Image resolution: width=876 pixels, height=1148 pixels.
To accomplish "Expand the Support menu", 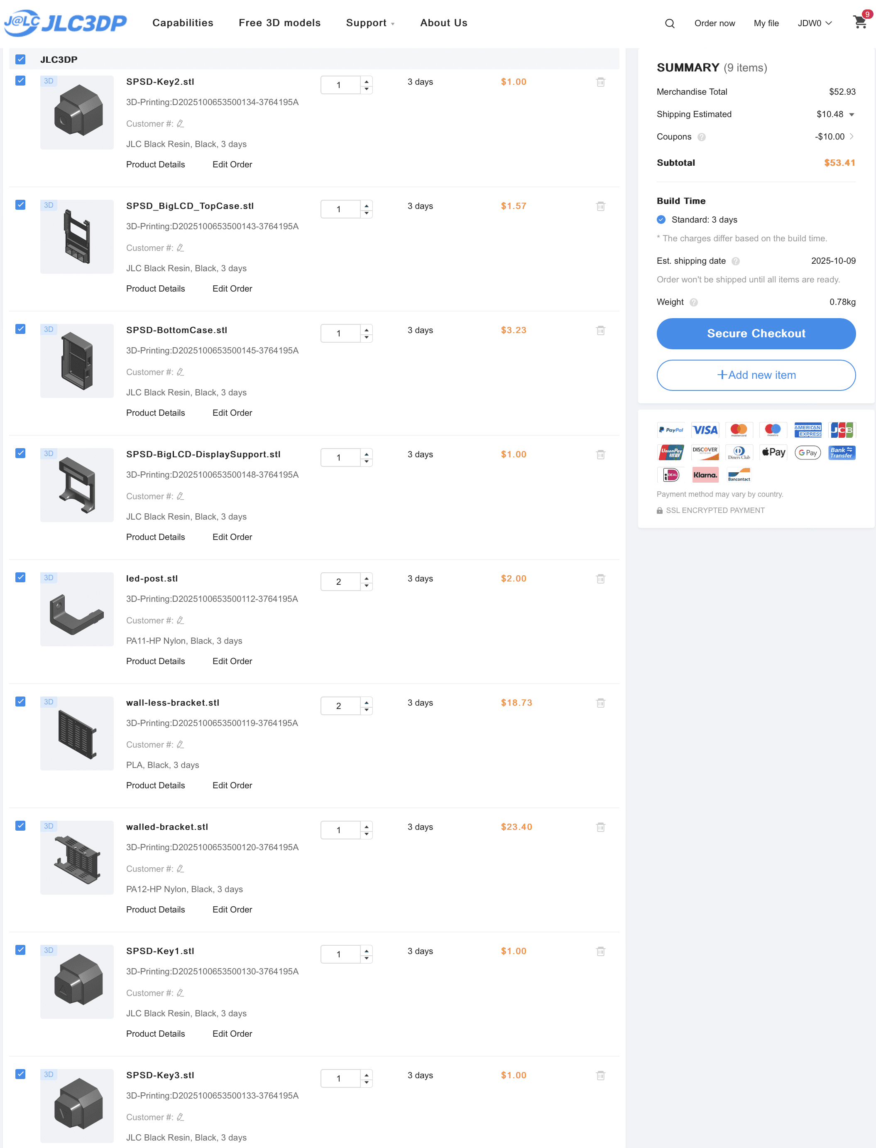I will click(x=370, y=23).
